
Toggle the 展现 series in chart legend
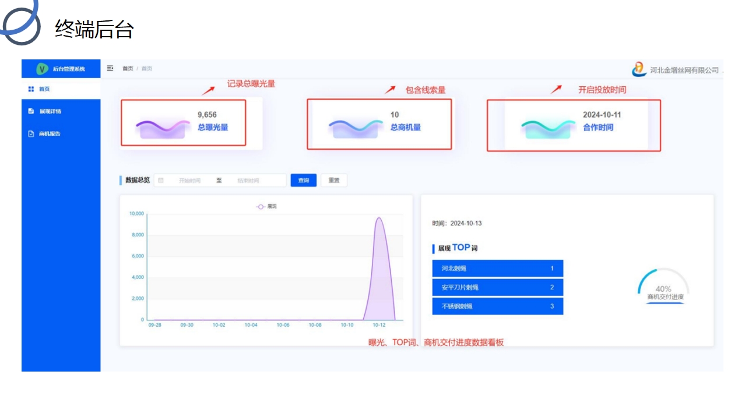pyautogui.click(x=266, y=206)
